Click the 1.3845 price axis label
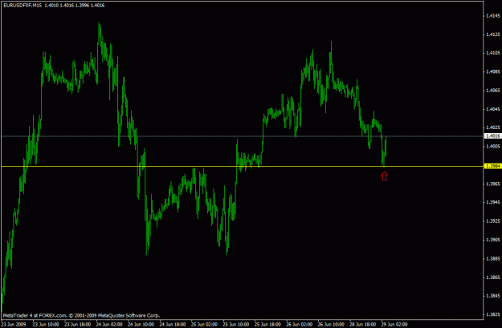Viewport: 502px width, 328px height. click(493, 296)
